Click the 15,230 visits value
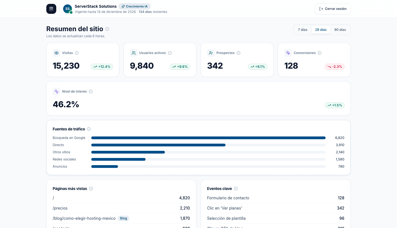This screenshot has height=228, width=397. pyautogui.click(x=66, y=66)
